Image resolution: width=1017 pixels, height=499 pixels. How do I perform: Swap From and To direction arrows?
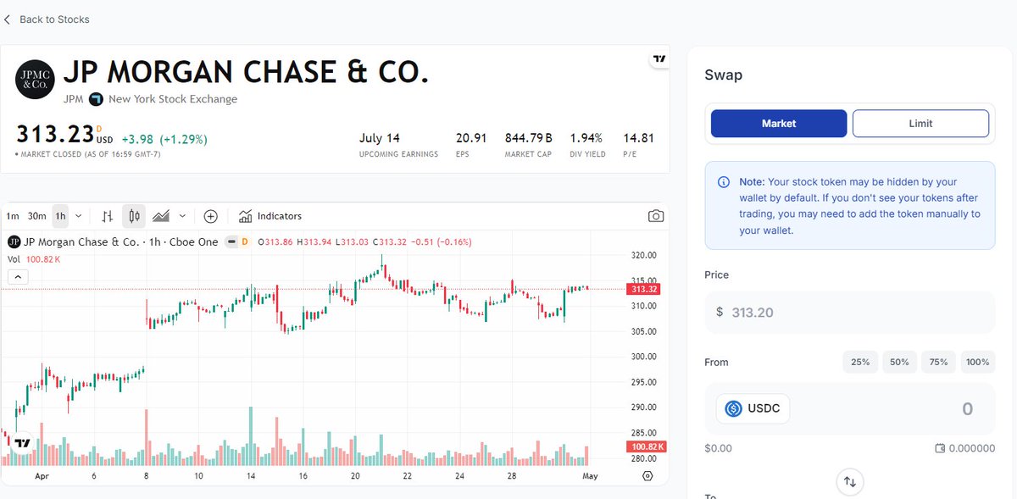point(850,482)
